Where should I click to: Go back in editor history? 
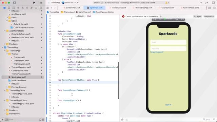tap(52, 8)
